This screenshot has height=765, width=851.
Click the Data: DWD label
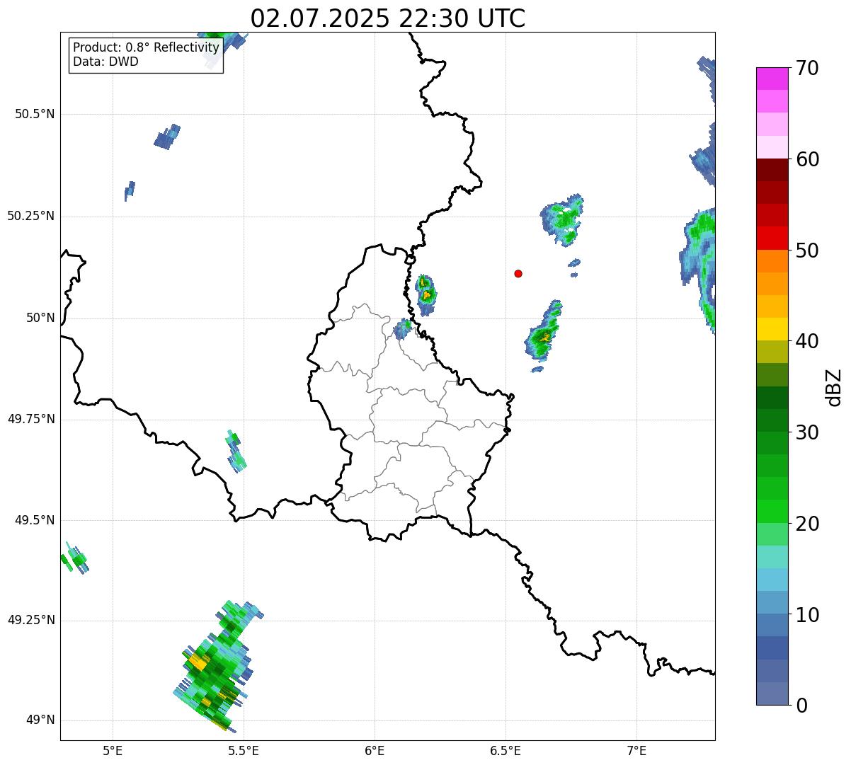click(105, 62)
